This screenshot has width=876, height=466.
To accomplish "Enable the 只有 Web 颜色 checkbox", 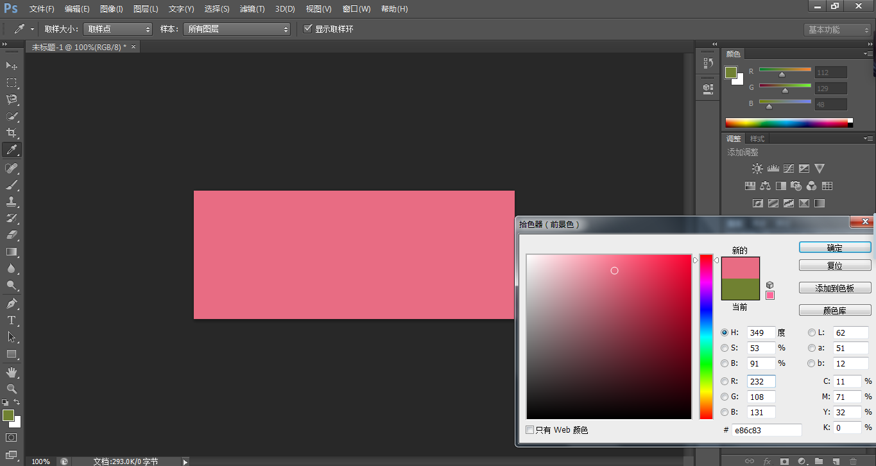I will [x=529, y=430].
